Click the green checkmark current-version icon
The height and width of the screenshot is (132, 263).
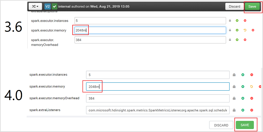tap(54, 7)
